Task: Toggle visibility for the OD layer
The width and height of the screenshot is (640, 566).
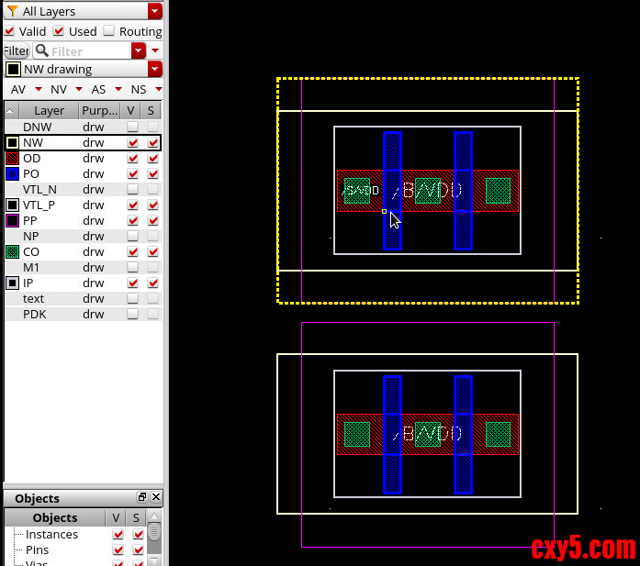Action: click(132, 158)
